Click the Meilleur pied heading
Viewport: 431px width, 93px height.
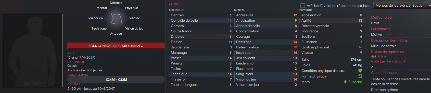coord(381,17)
